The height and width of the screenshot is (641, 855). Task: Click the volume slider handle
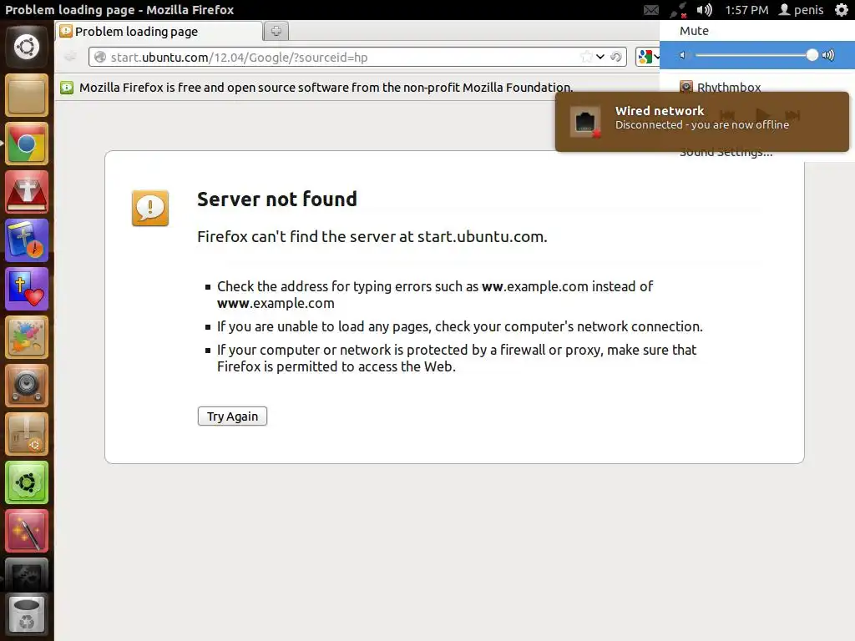[x=812, y=55]
